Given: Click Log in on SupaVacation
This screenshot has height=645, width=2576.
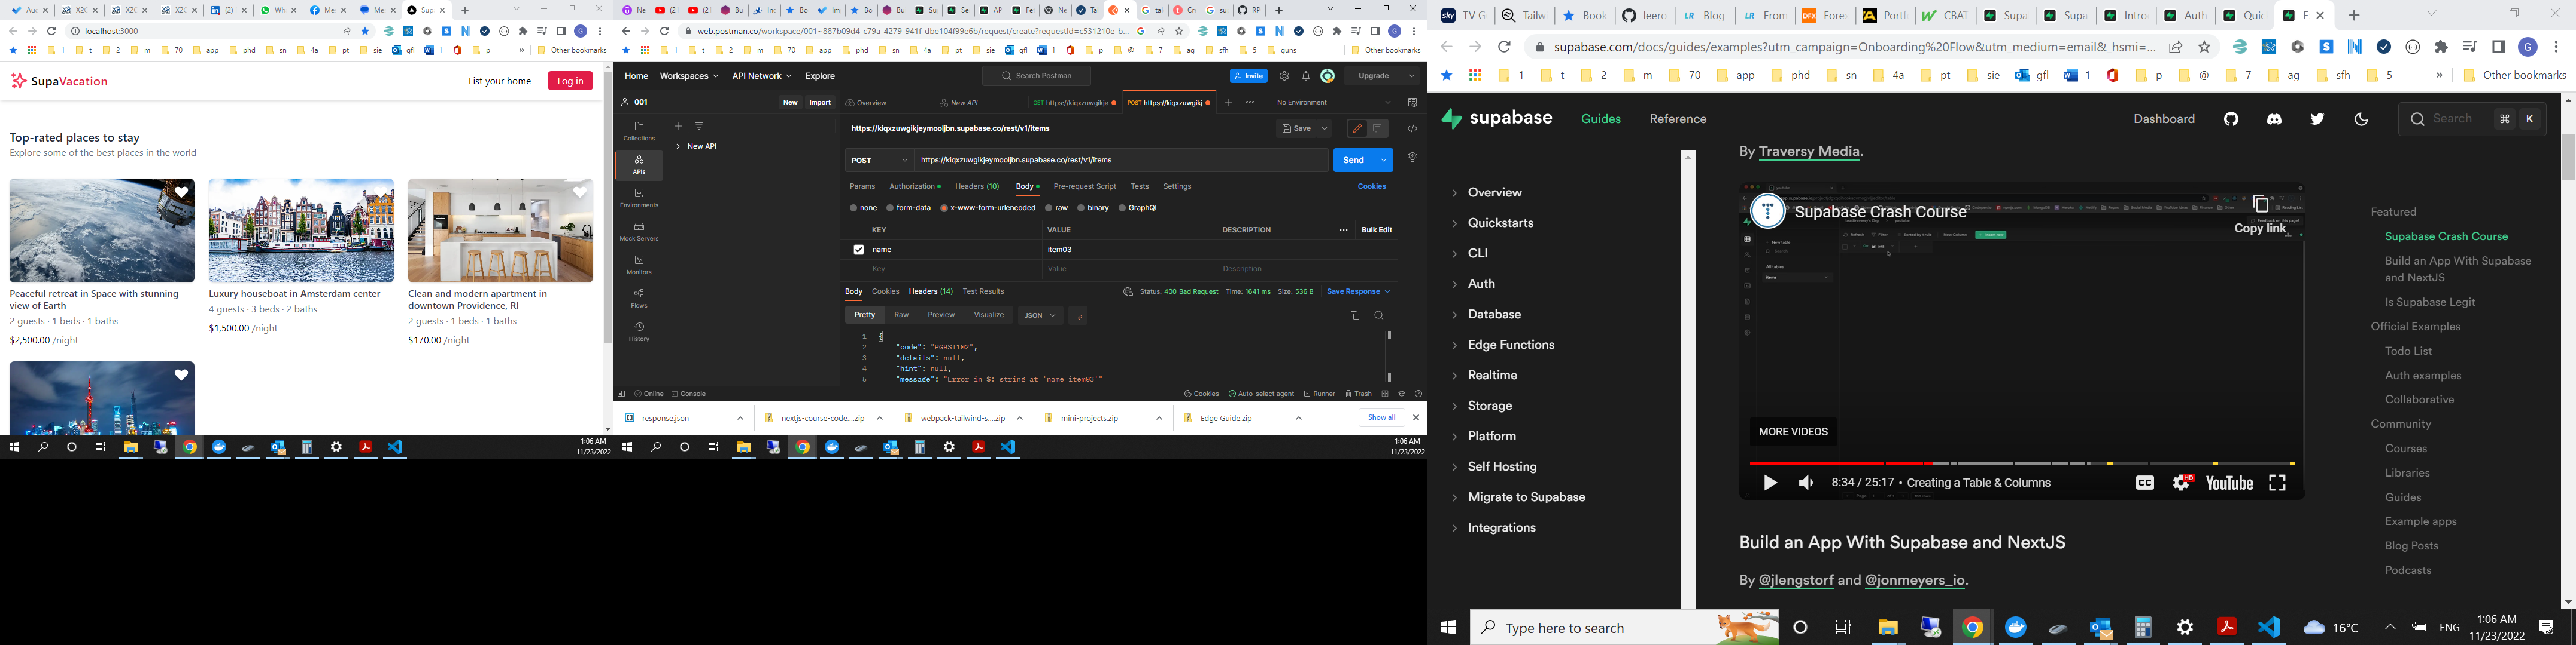Looking at the screenshot, I should 570,81.
